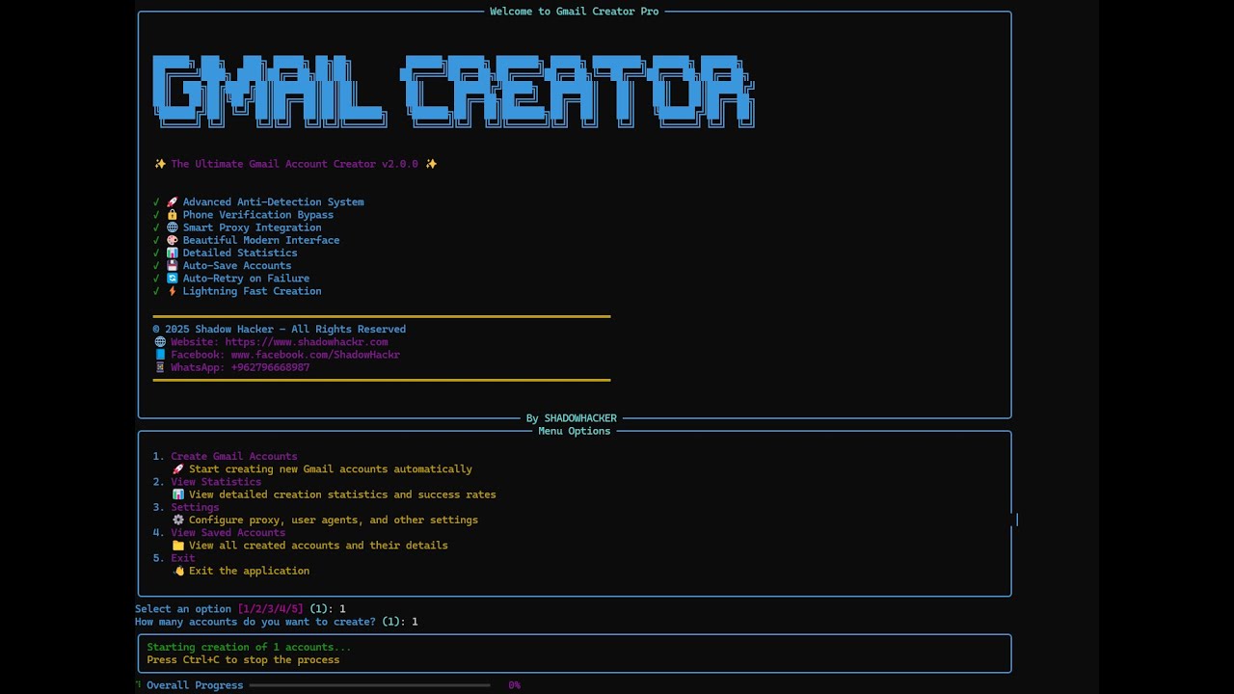Click the folder emoji under View Saved Accounts
1234x694 pixels.
click(x=178, y=545)
